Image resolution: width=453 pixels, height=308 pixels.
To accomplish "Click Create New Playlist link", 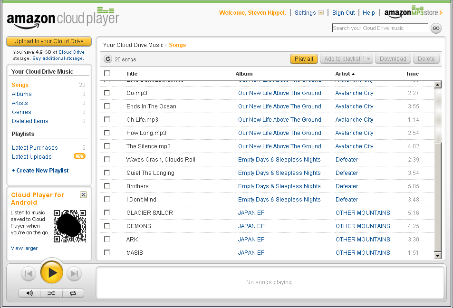I will pyautogui.click(x=40, y=171).
